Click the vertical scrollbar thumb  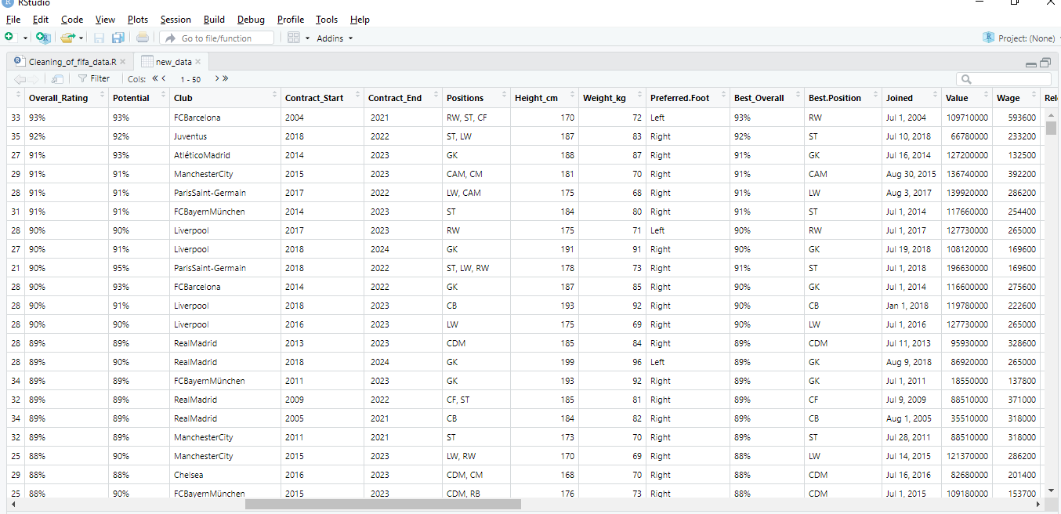pos(1051,128)
